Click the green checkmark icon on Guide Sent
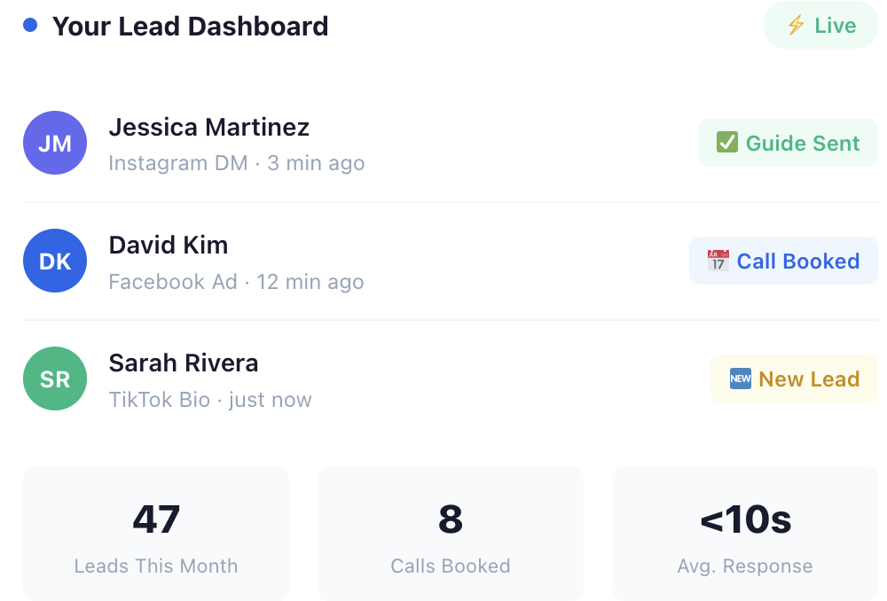887x601 pixels. [x=726, y=142]
